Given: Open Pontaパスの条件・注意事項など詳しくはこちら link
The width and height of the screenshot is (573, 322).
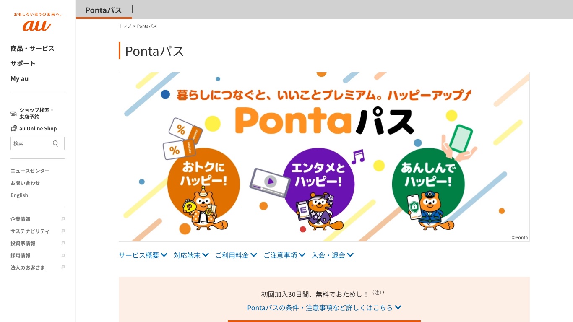Looking at the screenshot, I should [324, 307].
